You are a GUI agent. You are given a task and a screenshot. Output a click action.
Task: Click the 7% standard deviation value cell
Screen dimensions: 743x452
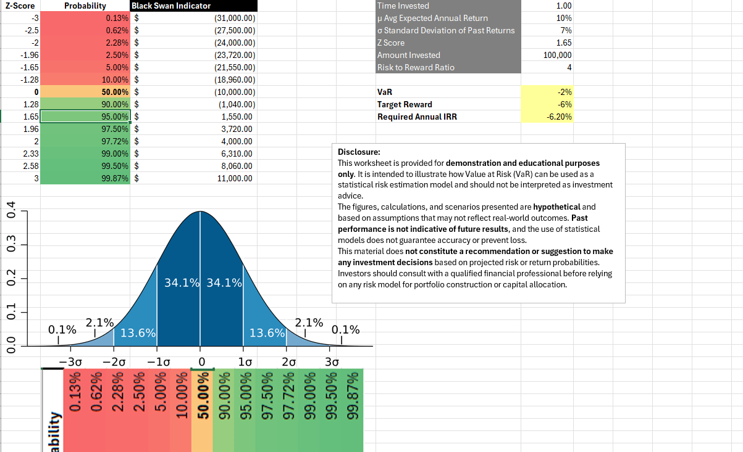click(547, 30)
